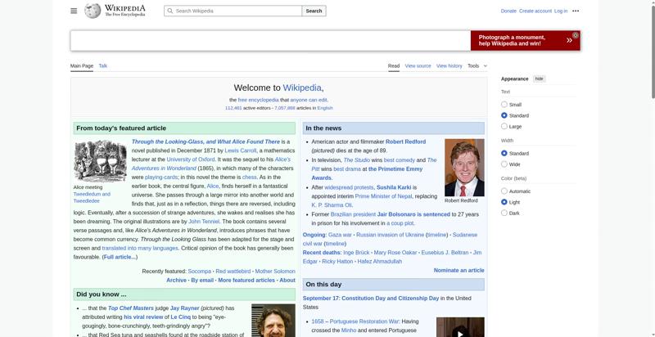655x337 pixels.
Task: Click More featured articles link
Action: (246, 281)
